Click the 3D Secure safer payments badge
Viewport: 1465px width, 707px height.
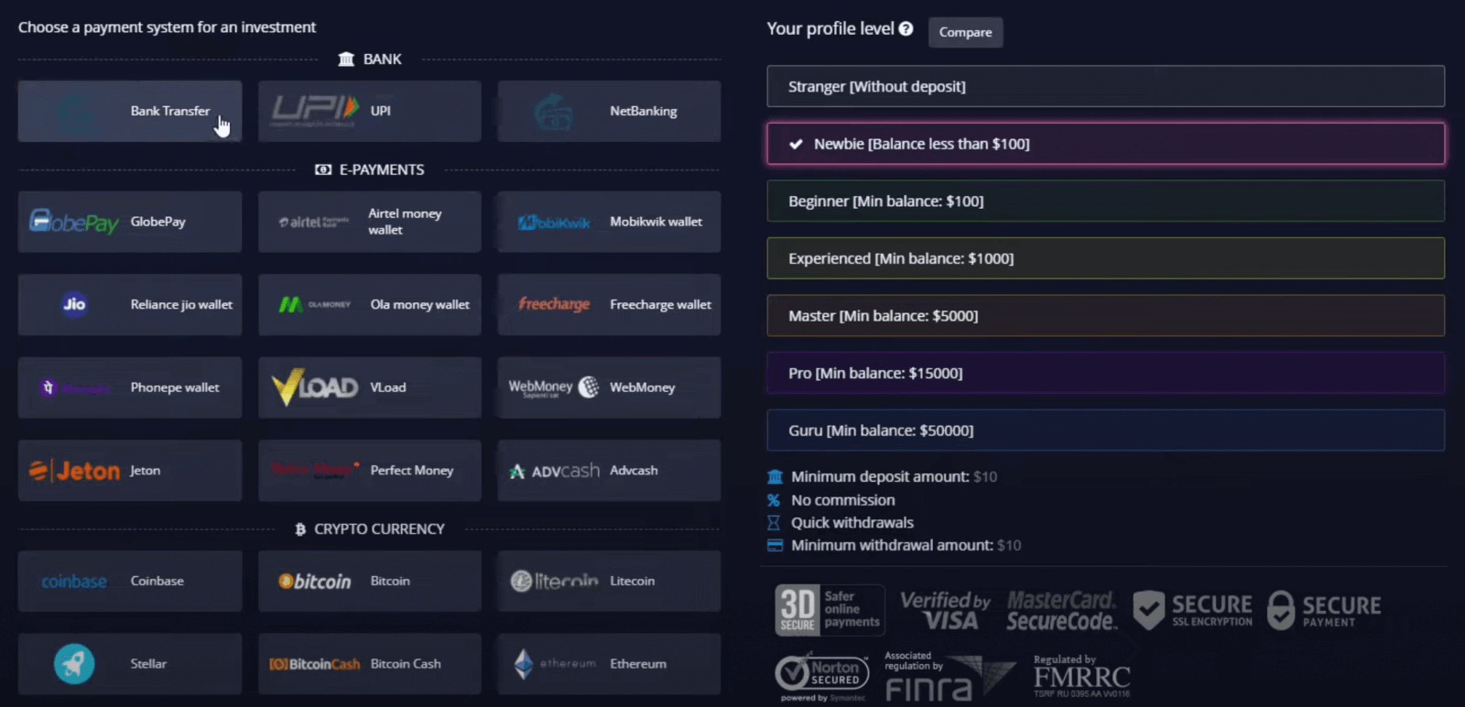[x=830, y=610]
